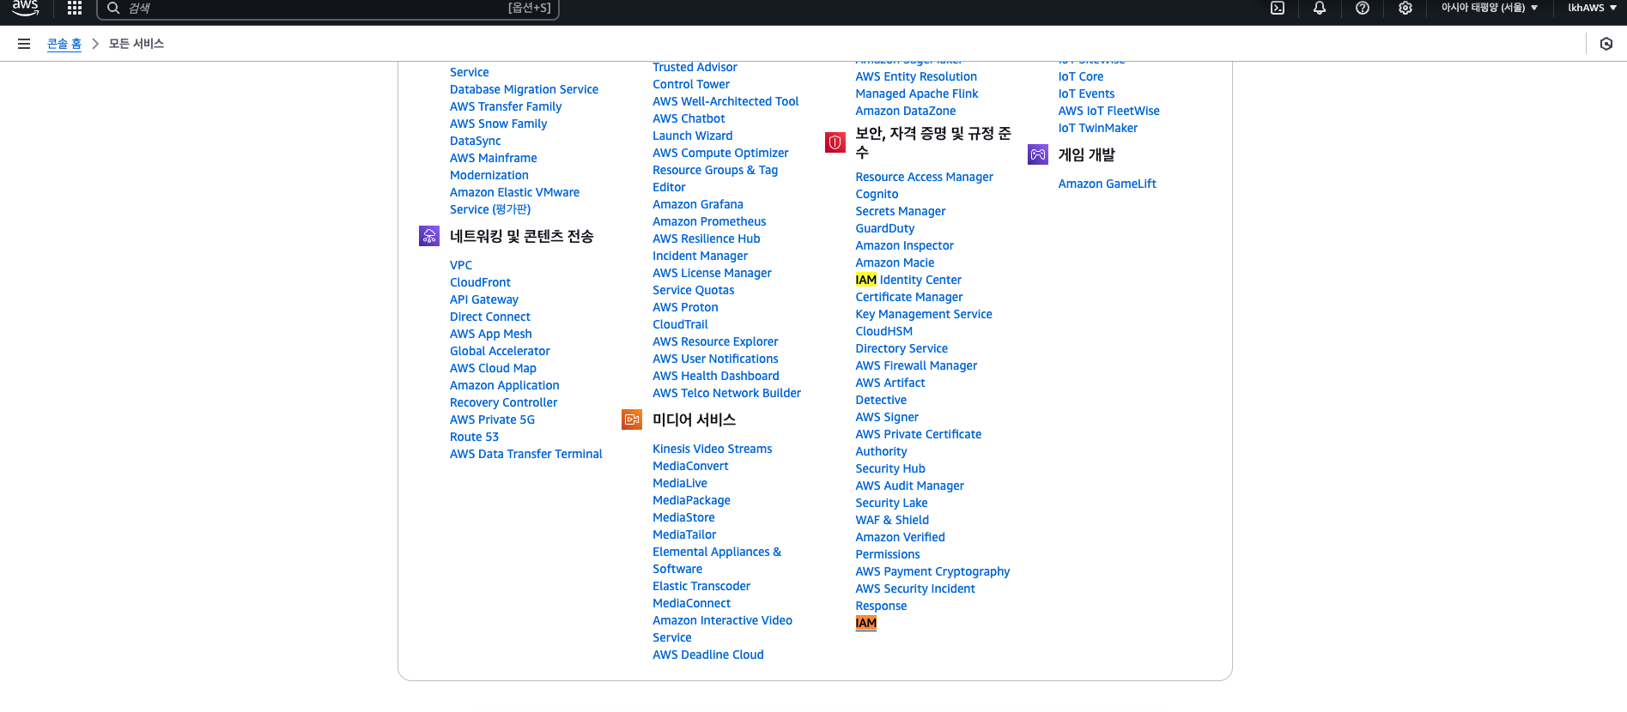
Task: Open IAM Identity Center
Action: tap(908, 280)
